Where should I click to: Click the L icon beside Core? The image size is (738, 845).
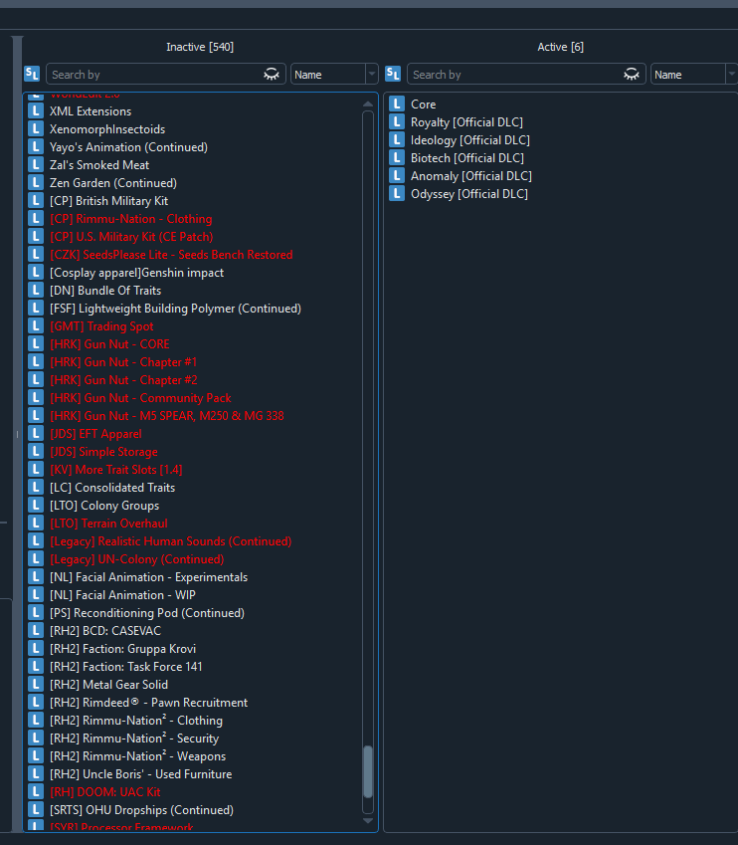coord(397,105)
